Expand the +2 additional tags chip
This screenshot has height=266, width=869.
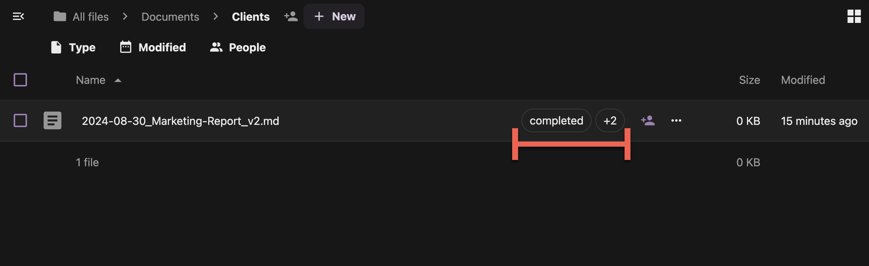610,120
